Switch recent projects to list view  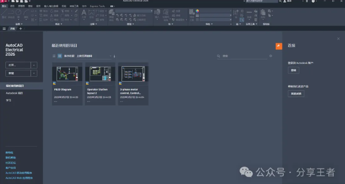(54, 56)
